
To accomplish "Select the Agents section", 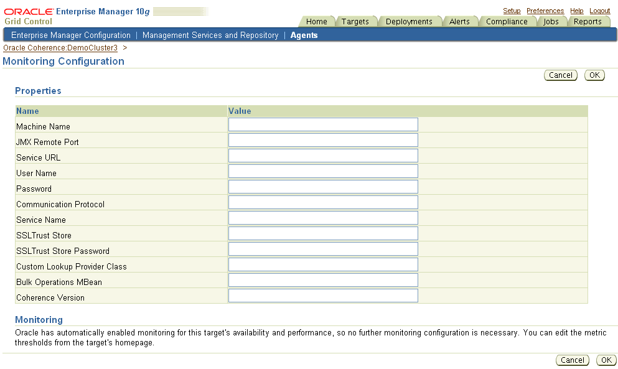I will click(x=304, y=35).
